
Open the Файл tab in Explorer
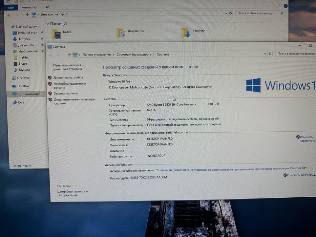11,8
